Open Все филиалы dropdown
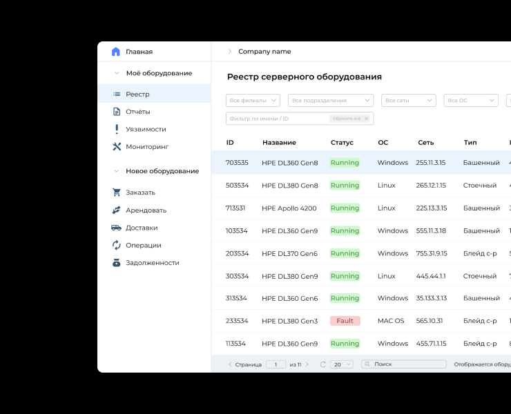This screenshot has width=511, height=414. click(253, 101)
